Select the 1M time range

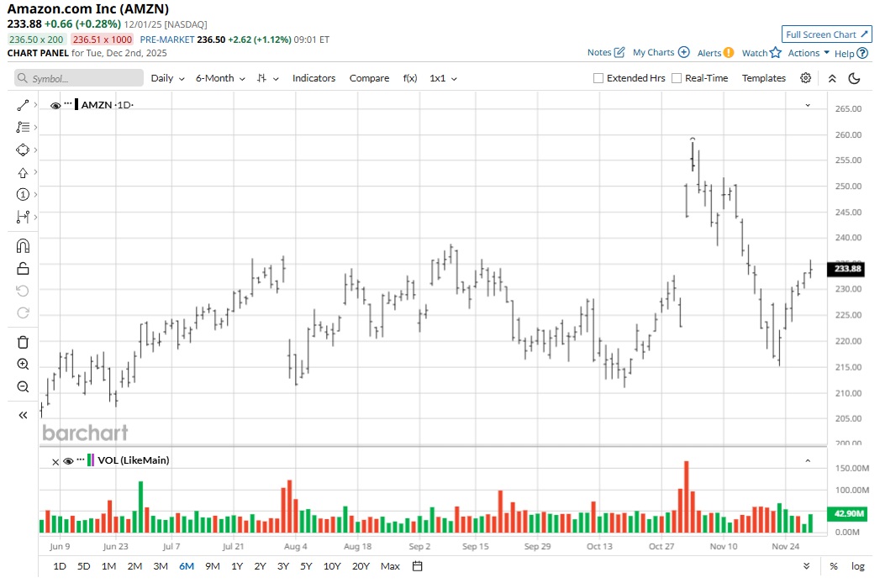[109, 566]
